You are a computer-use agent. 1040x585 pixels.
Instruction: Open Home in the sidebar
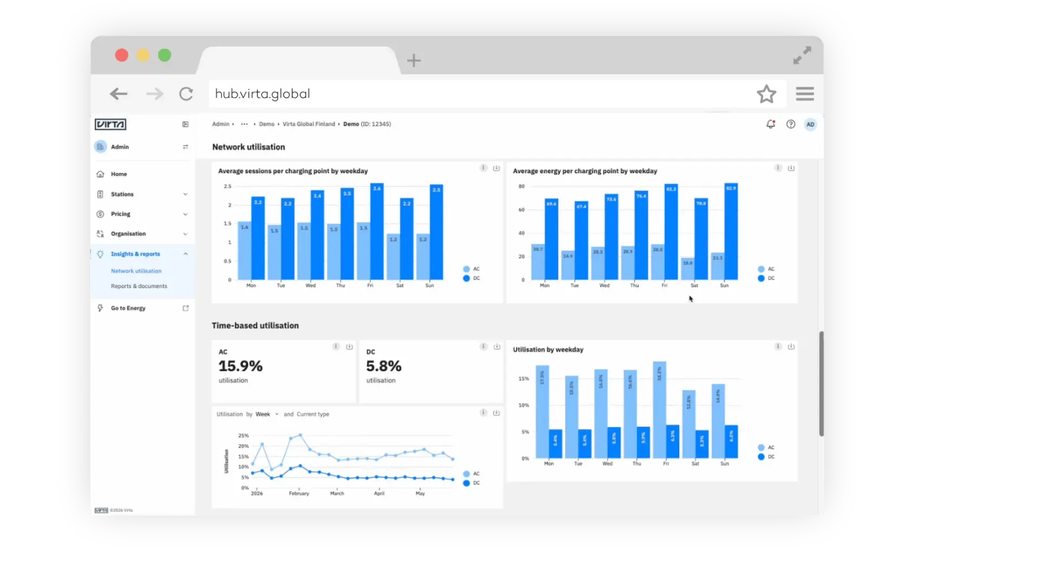point(142,174)
